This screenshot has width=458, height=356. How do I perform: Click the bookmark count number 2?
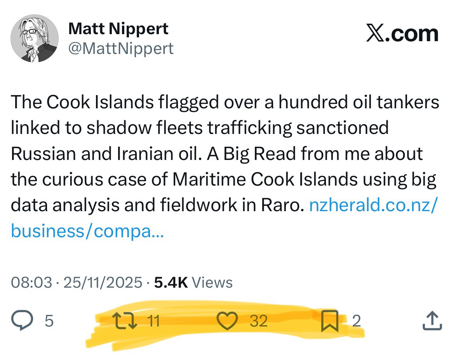click(x=356, y=321)
